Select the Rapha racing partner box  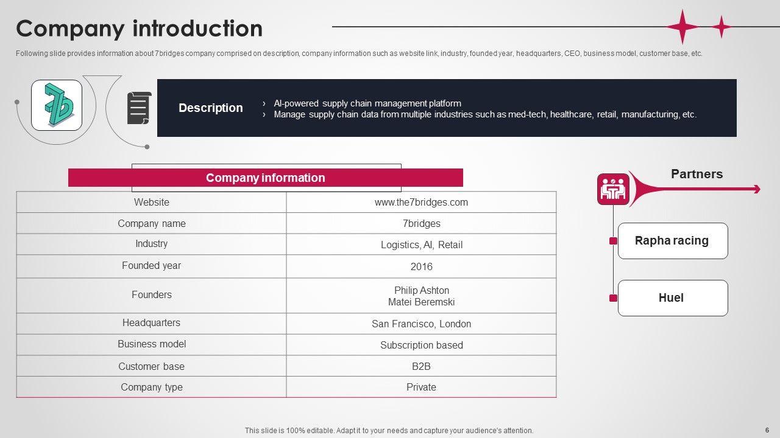pyautogui.click(x=673, y=241)
